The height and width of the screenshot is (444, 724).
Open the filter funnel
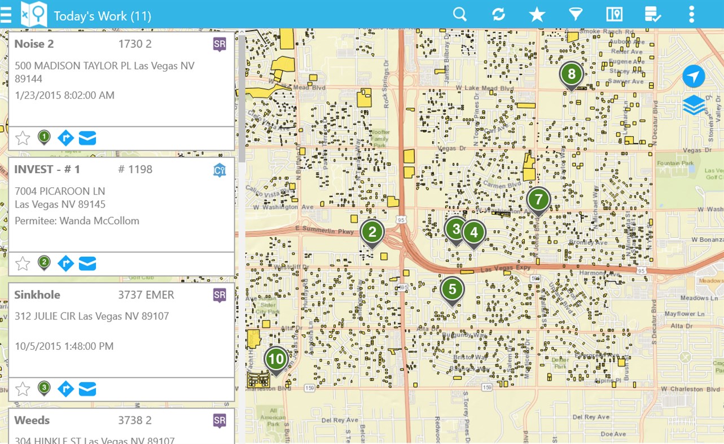(576, 14)
